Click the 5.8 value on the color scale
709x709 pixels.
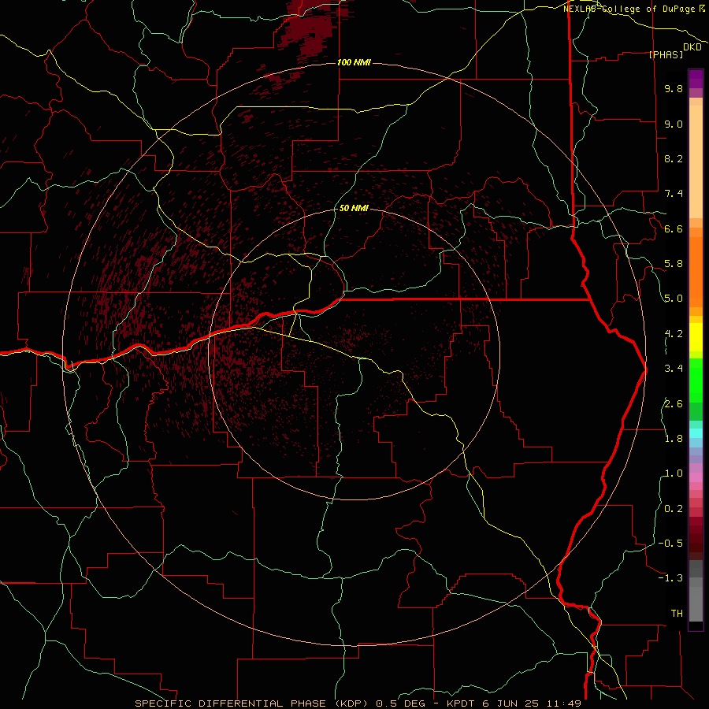click(674, 264)
